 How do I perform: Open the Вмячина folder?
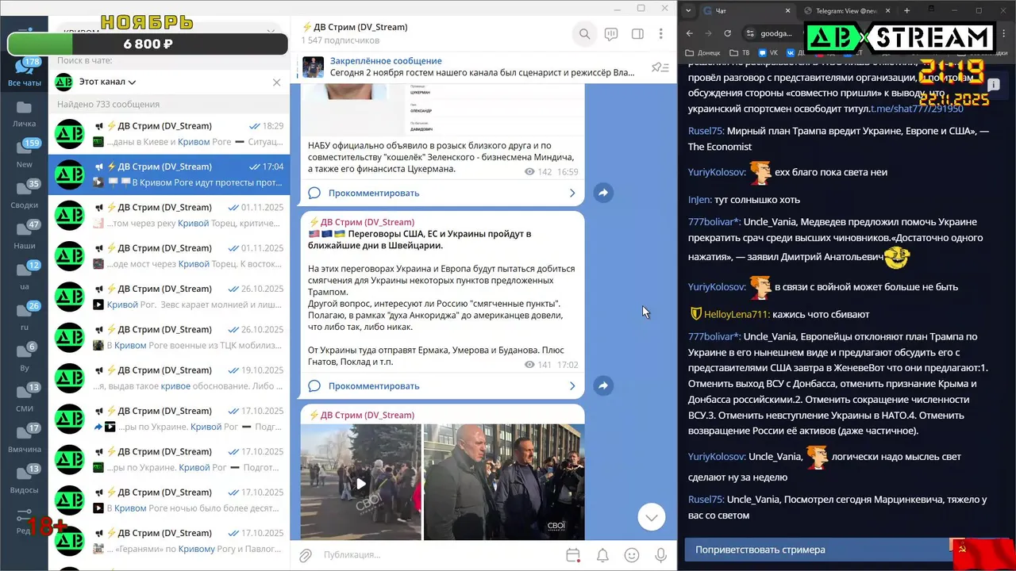[x=24, y=439]
